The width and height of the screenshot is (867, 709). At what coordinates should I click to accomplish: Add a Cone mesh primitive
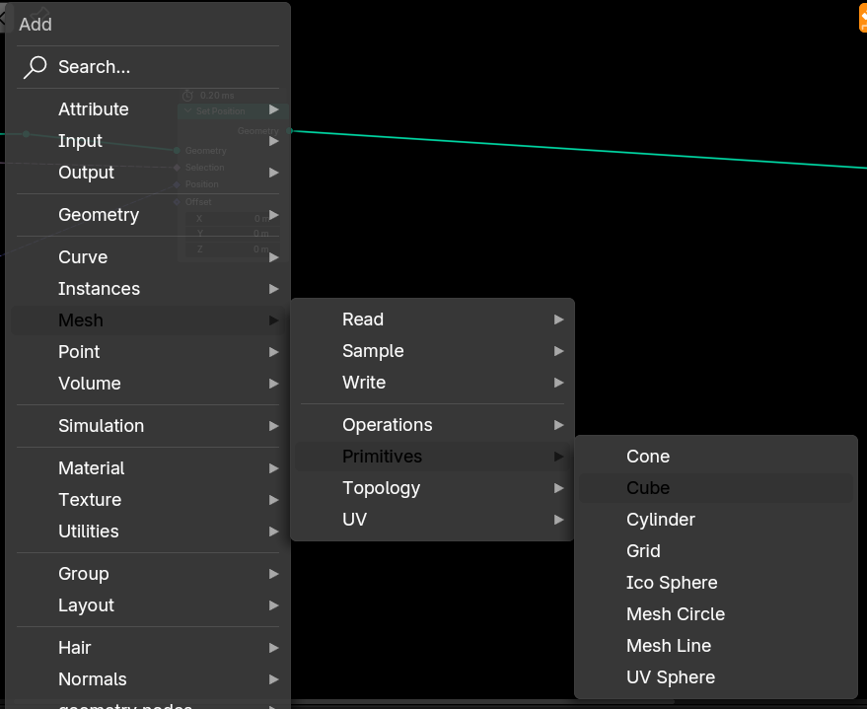click(x=715, y=457)
